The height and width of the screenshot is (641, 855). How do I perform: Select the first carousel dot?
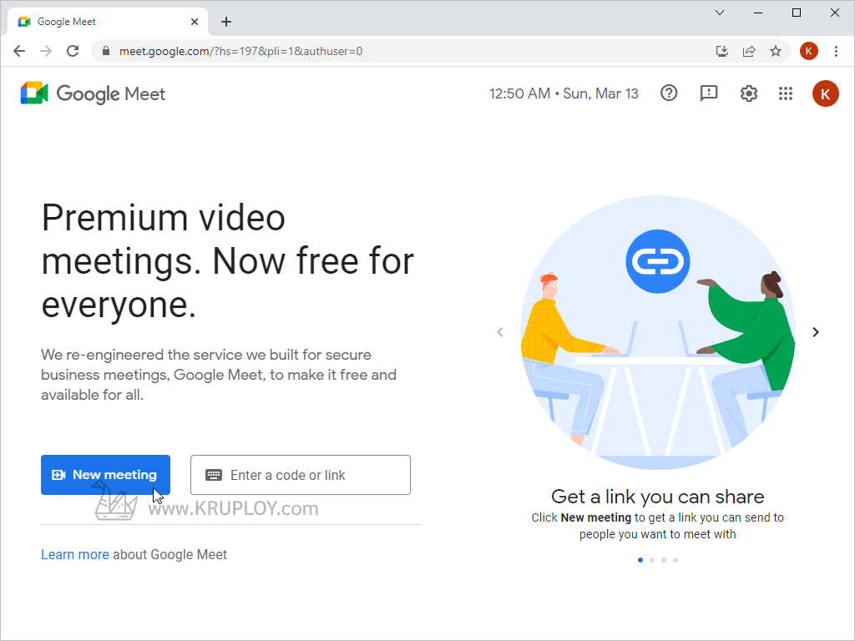[640, 560]
